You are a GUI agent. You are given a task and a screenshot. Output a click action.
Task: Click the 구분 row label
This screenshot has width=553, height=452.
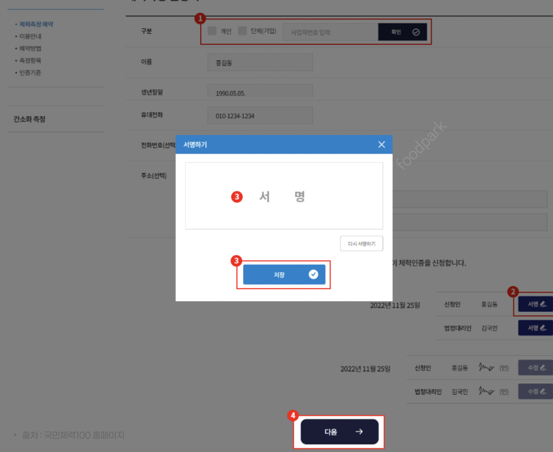[146, 31]
